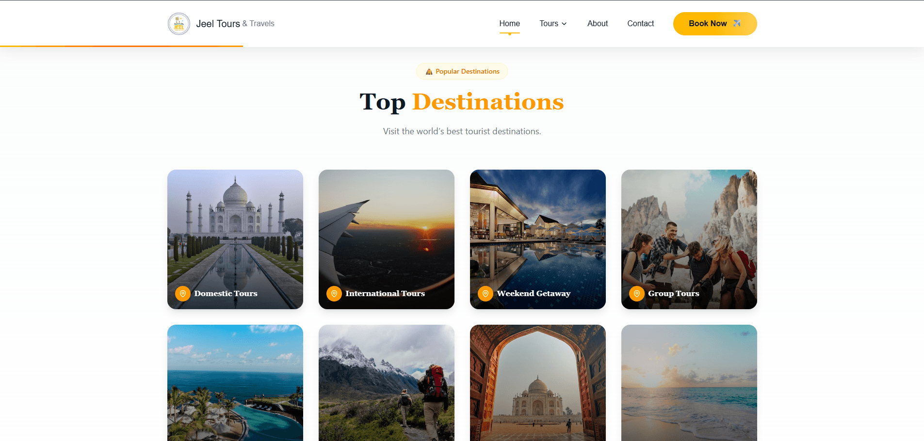Screen dimensions: 924x441
Task: Click the Jeel Tours & Travels brand text
Action: (x=235, y=24)
